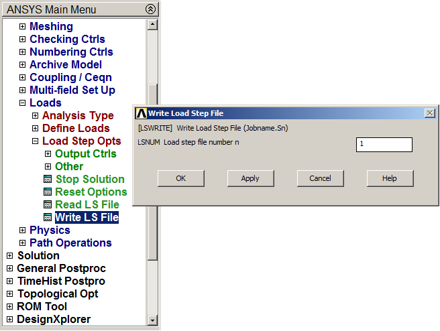Expand the Analysis Type node
This screenshot has width=440, height=331.
click(x=35, y=115)
